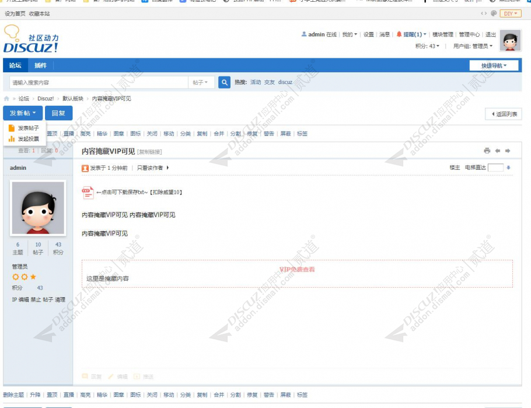531x408 pixels.
Task: Click the hot search 活动 link
Action: point(256,82)
